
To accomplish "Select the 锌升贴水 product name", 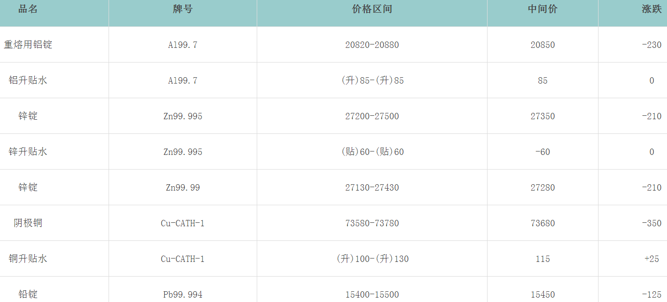I will pos(28,151).
